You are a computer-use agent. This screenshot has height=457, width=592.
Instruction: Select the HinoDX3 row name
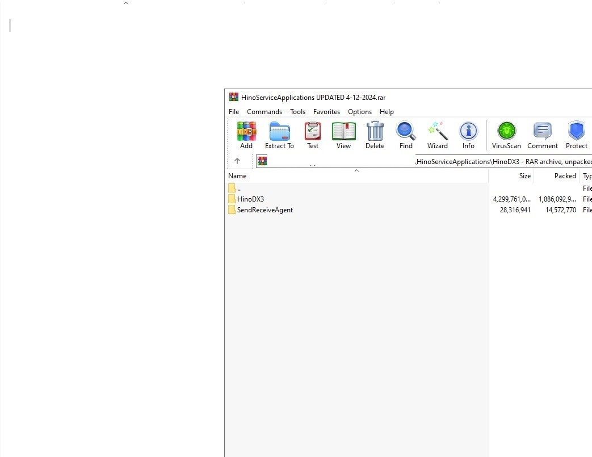(250, 199)
